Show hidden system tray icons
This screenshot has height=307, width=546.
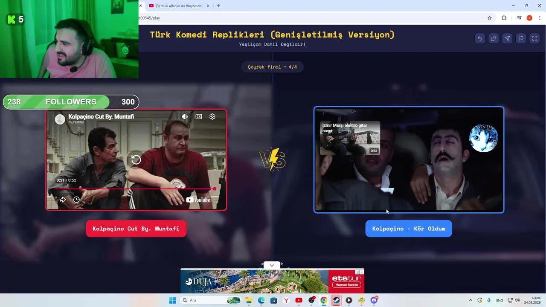coord(470,300)
